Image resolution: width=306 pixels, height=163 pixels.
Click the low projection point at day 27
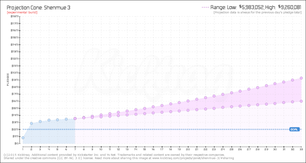tap(249, 105)
